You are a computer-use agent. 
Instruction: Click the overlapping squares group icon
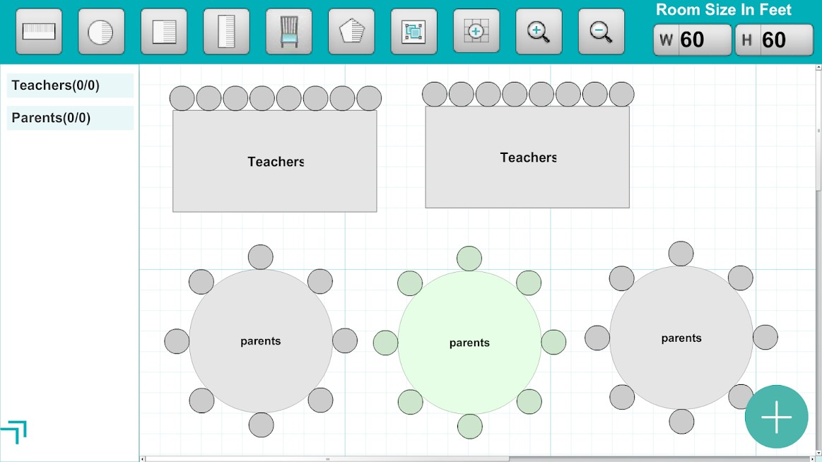click(x=413, y=32)
